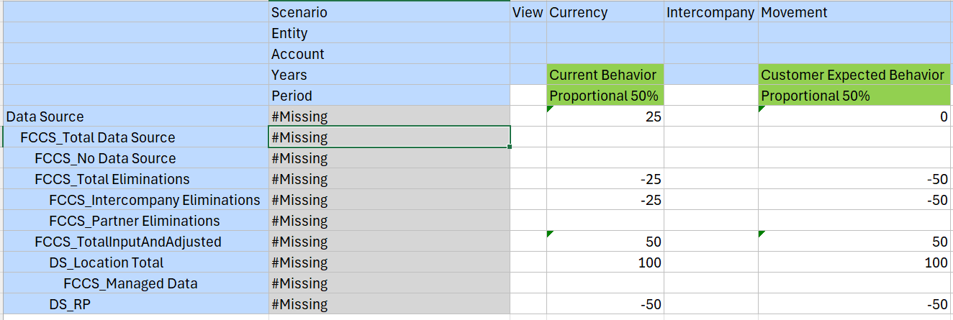953x320 pixels.
Task: Click the green Current Behavior cell
Action: (605, 75)
